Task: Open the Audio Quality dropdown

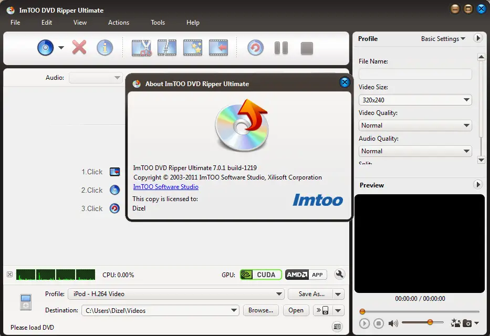Action: click(415, 151)
